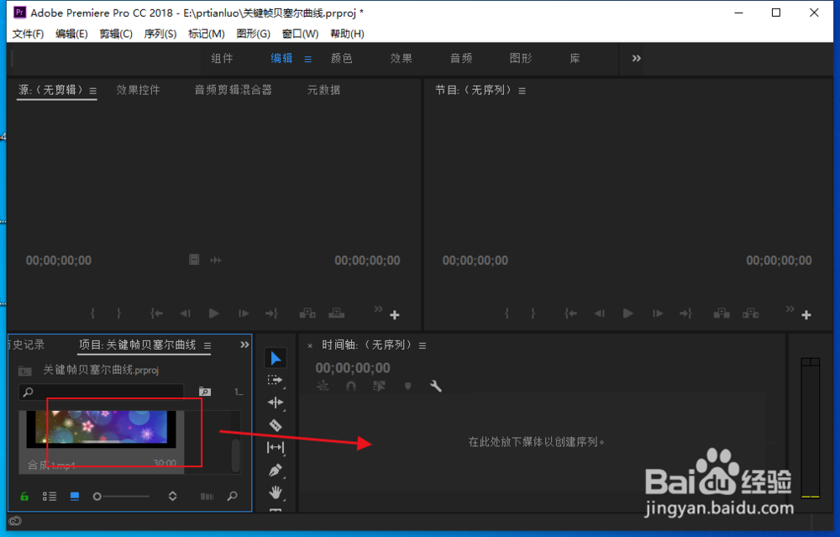
Task: Expand Source monitor extra buttons chevron
Action: pyautogui.click(x=378, y=308)
